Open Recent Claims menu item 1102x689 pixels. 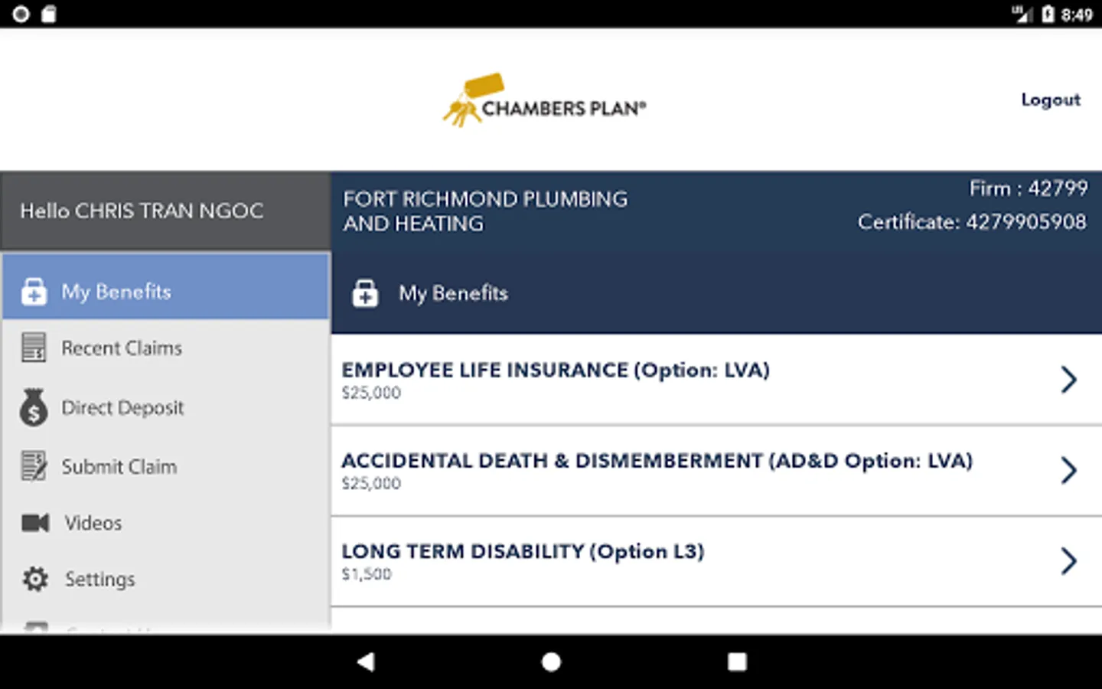click(122, 348)
